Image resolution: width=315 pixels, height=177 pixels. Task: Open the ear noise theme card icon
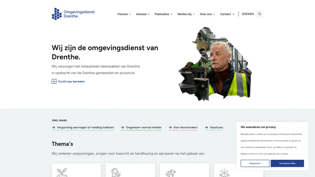[x=116, y=173]
